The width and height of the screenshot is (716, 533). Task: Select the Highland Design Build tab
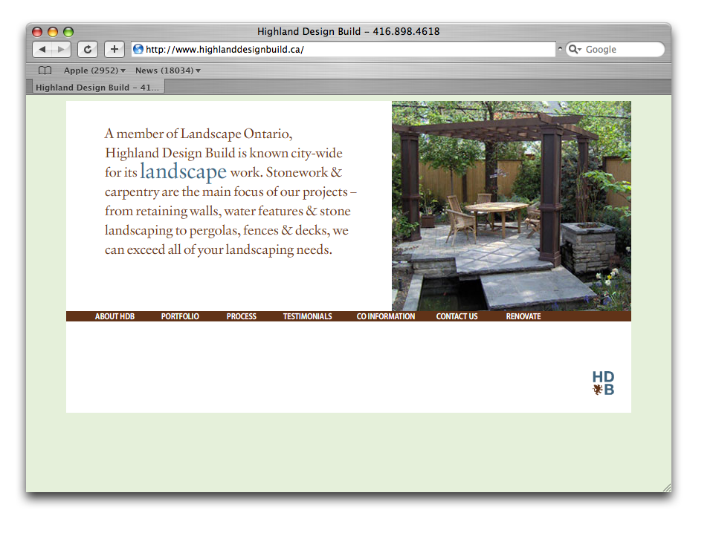coord(97,87)
